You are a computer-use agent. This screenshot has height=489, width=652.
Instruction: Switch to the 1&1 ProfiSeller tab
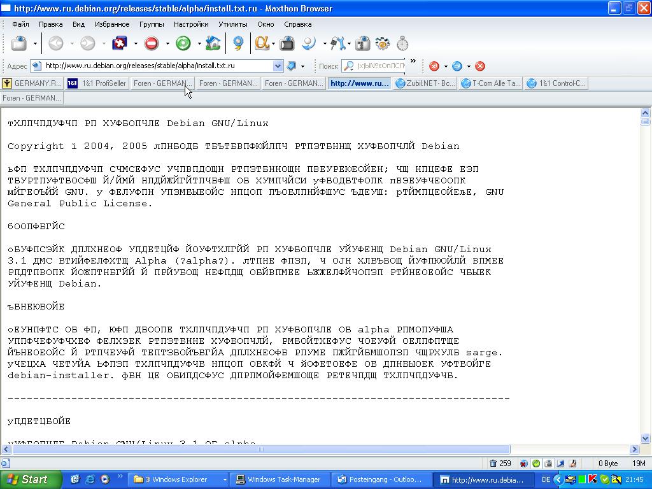[x=97, y=83]
